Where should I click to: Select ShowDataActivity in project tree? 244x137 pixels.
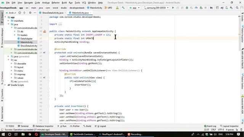(x=27, y=46)
